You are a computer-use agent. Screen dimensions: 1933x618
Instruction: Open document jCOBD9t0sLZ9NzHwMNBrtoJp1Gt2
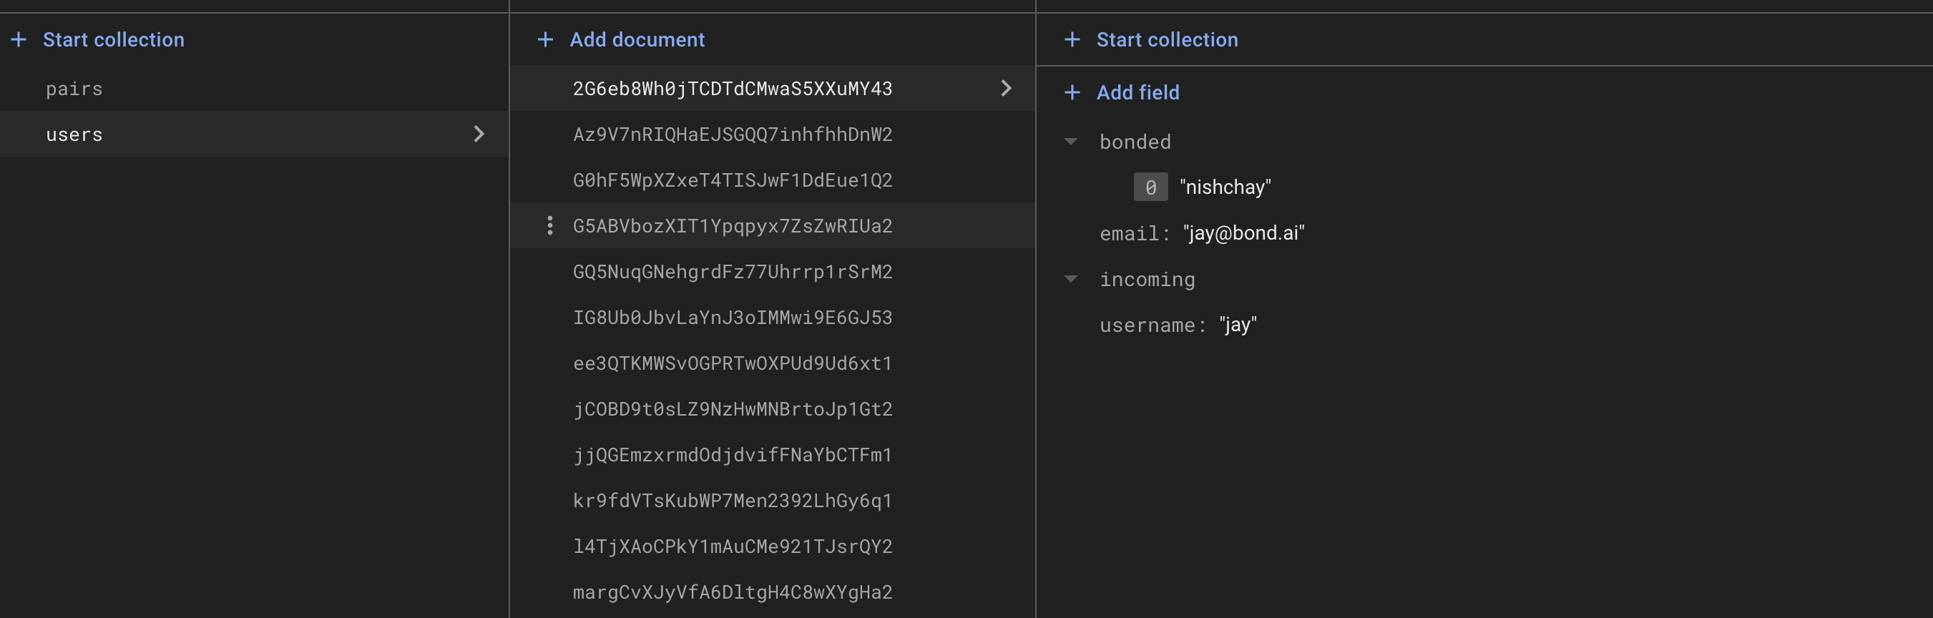point(732,410)
